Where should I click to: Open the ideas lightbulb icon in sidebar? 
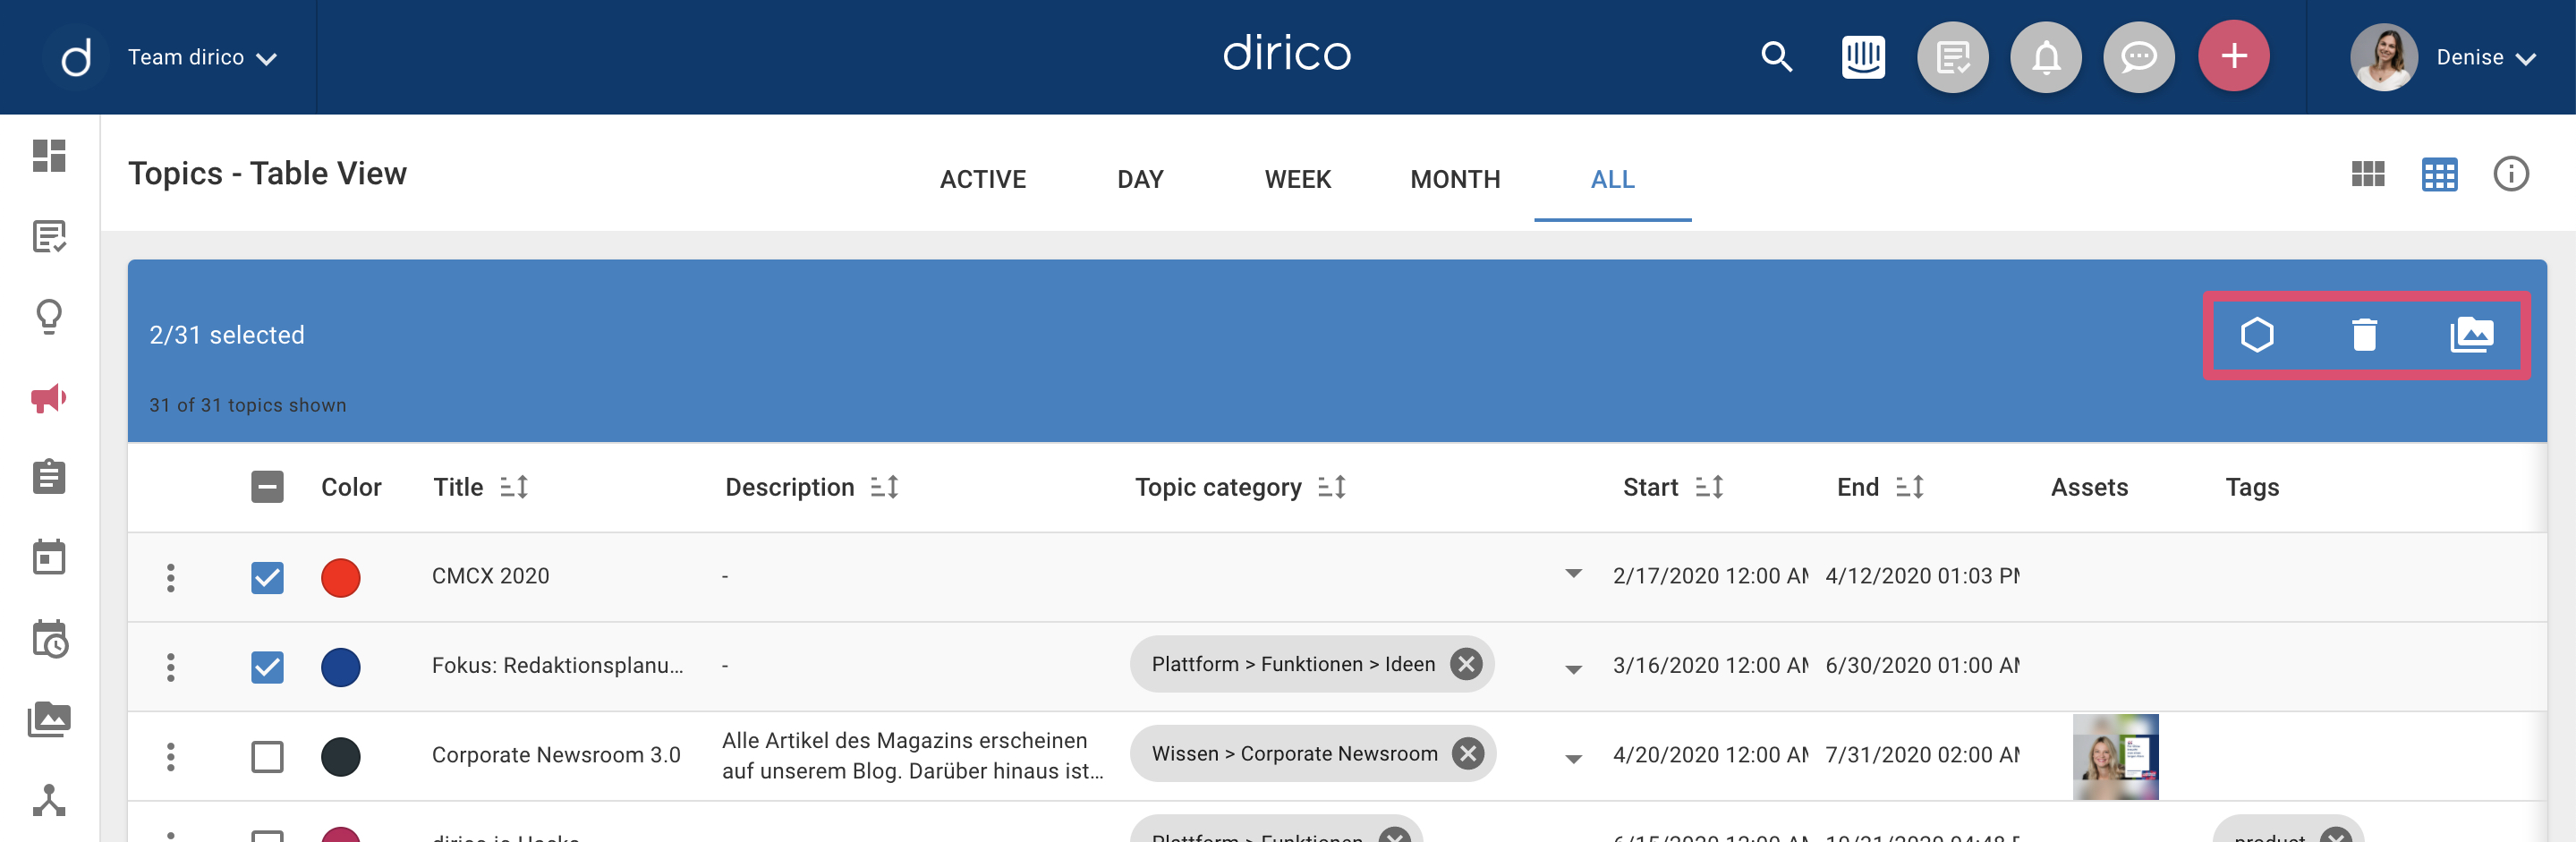(49, 317)
